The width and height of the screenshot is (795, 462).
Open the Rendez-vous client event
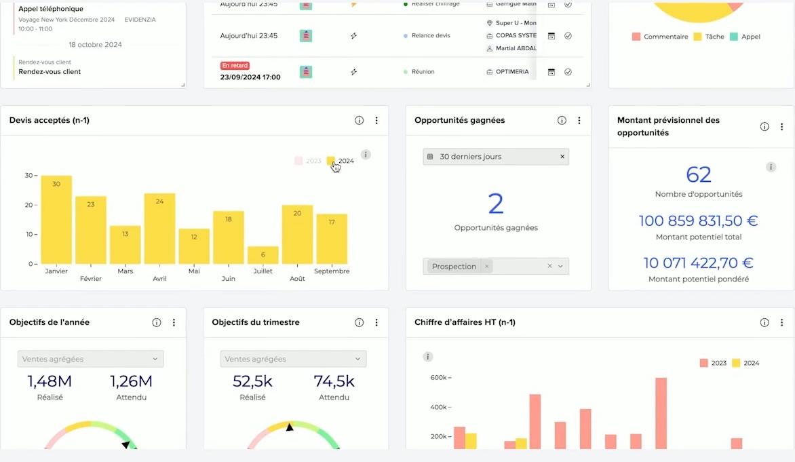click(x=50, y=71)
